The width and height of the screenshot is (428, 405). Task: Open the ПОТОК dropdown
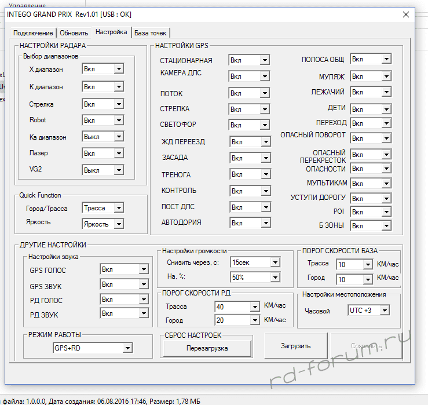(249, 93)
